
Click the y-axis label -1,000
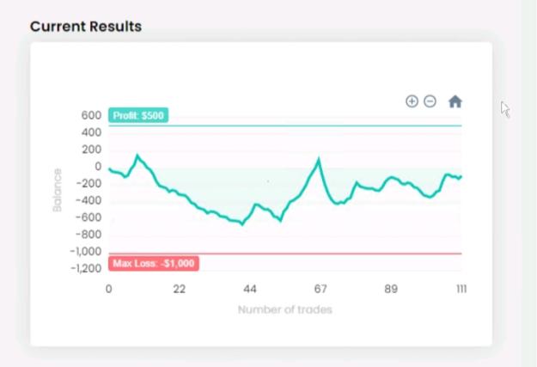(x=86, y=251)
